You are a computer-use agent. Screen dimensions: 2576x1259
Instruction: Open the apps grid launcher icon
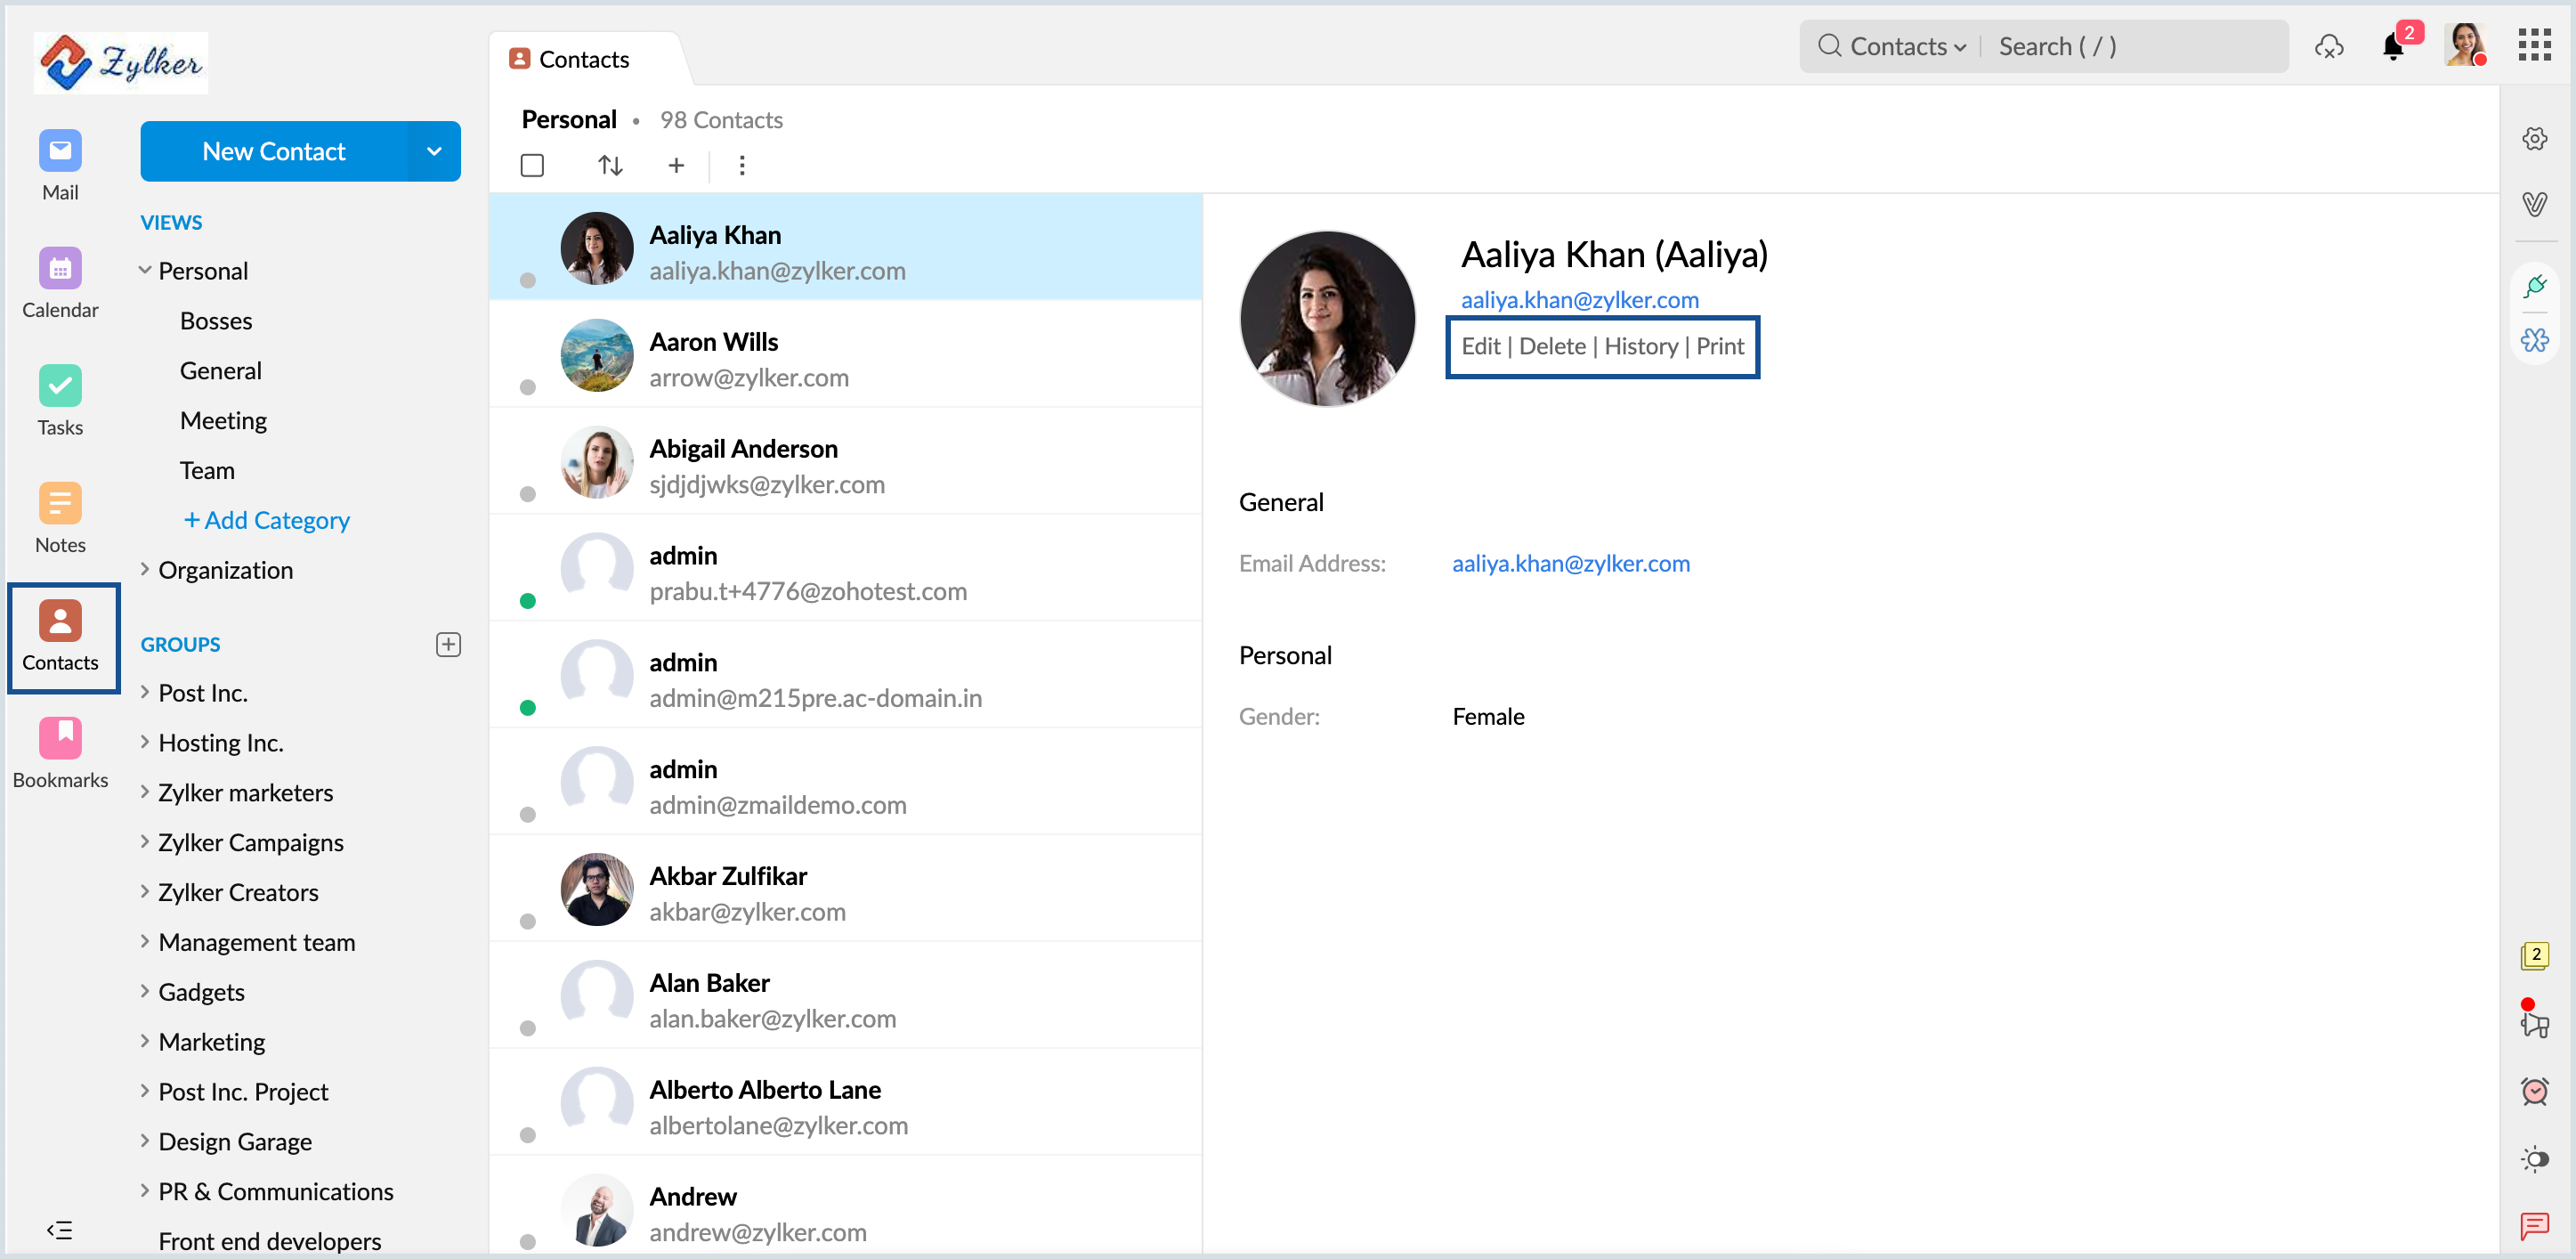point(2534,45)
